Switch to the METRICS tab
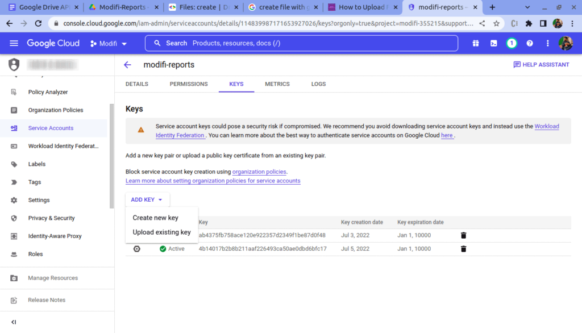Viewport: 582px width, 333px height. [277, 84]
